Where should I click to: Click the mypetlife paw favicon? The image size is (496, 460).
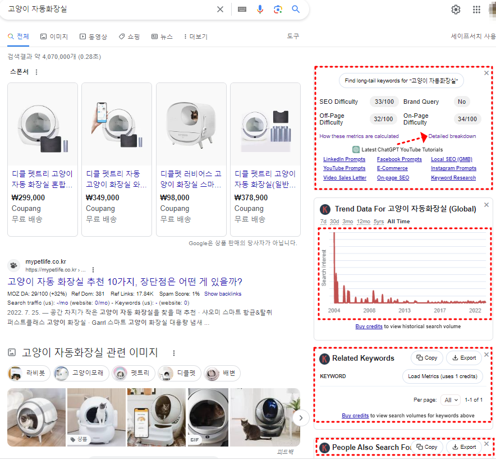coord(13,265)
